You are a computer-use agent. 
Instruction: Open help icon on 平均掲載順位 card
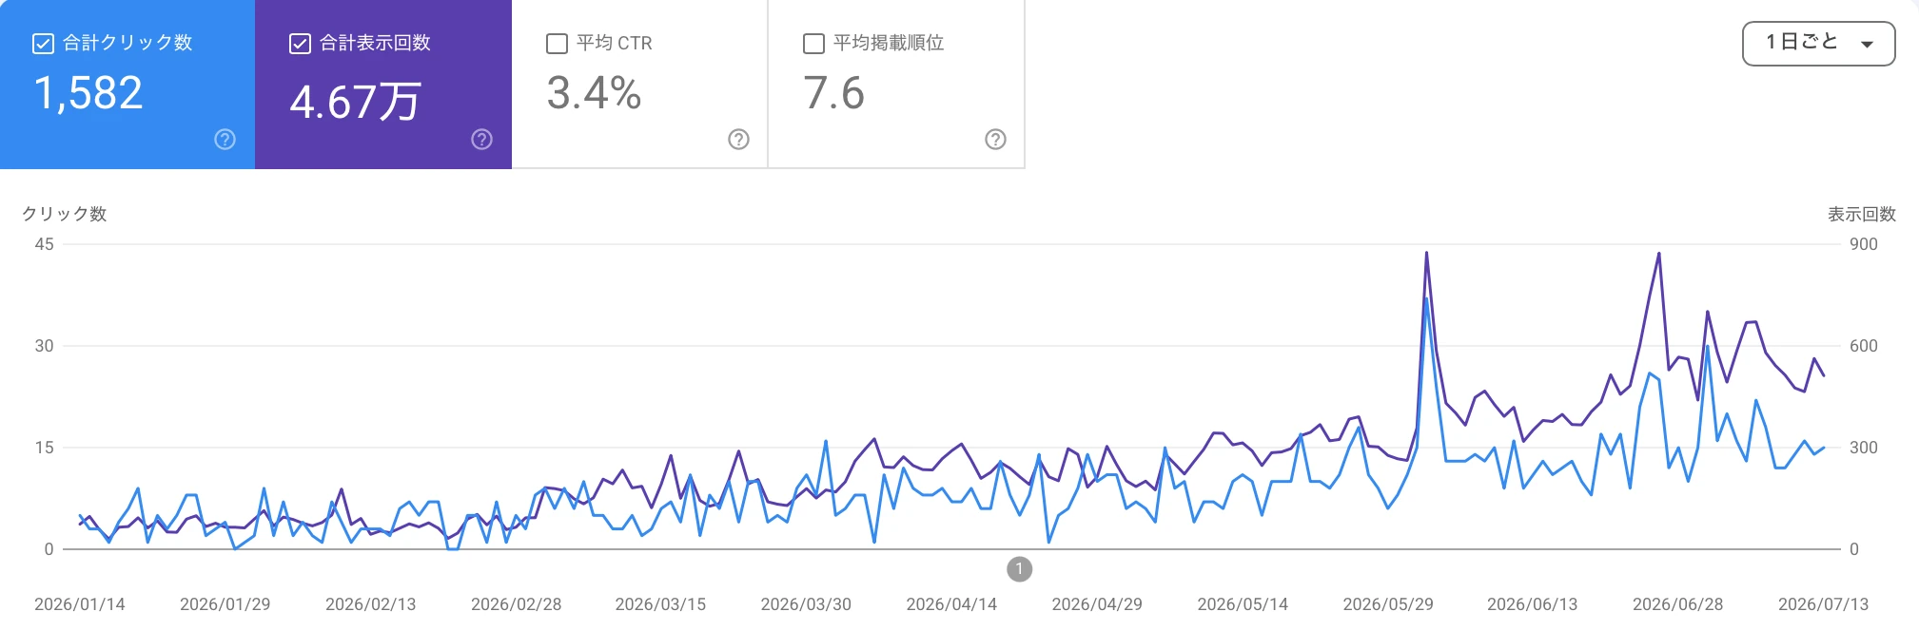[x=995, y=140]
